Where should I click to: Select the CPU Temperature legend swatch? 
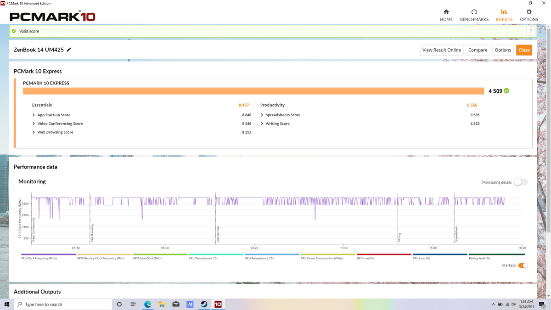click(x=216, y=254)
